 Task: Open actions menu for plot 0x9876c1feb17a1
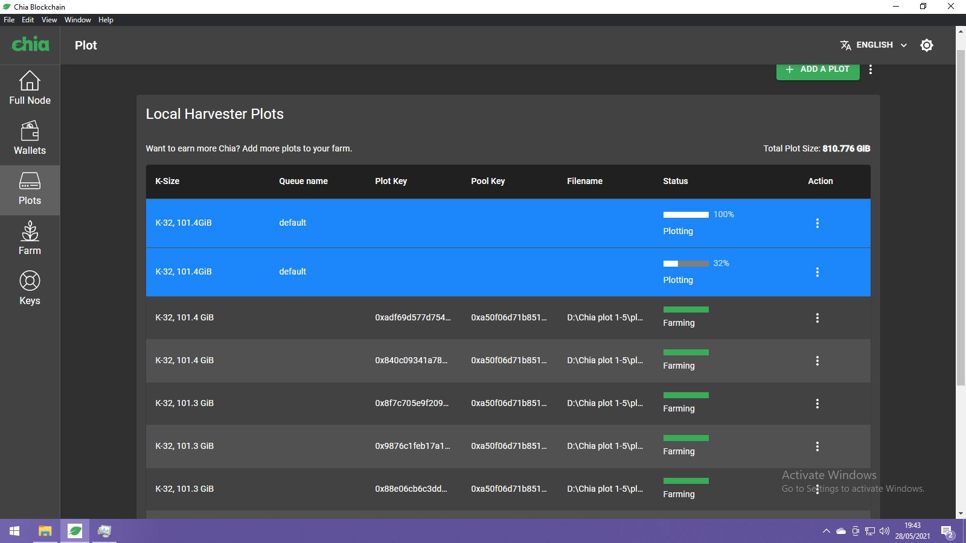[x=817, y=446]
